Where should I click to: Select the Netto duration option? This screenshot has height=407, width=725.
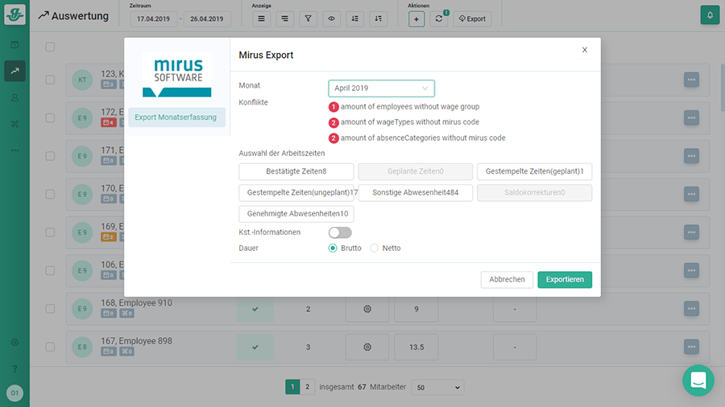coord(374,249)
